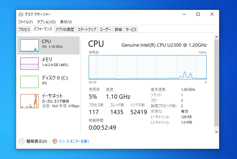Click the 5% usage value

[x=93, y=96]
